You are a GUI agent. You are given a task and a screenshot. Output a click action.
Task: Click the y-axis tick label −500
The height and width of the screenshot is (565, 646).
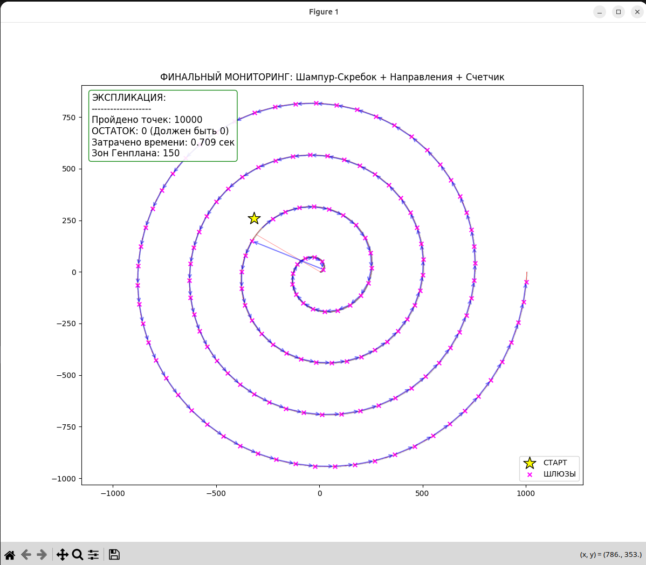click(x=66, y=376)
